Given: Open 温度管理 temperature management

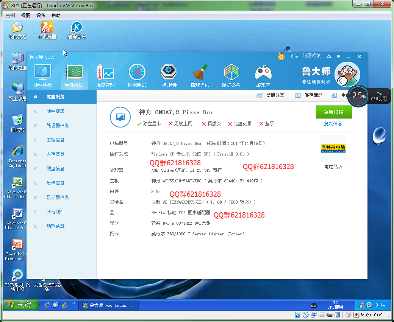Looking at the screenshot, I should pos(106,76).
